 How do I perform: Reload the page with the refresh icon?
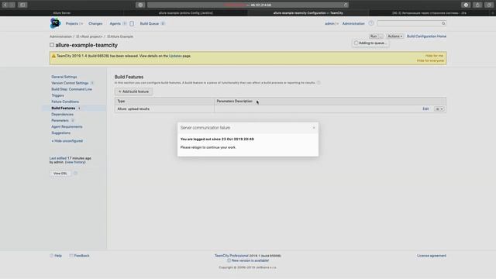pyautogui.click(x=346, y=5)
